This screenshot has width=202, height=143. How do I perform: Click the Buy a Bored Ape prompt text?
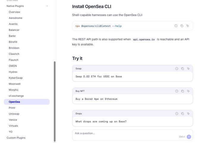coord(96,99)
